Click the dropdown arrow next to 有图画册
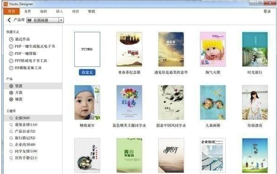 (x=61, y=20)
